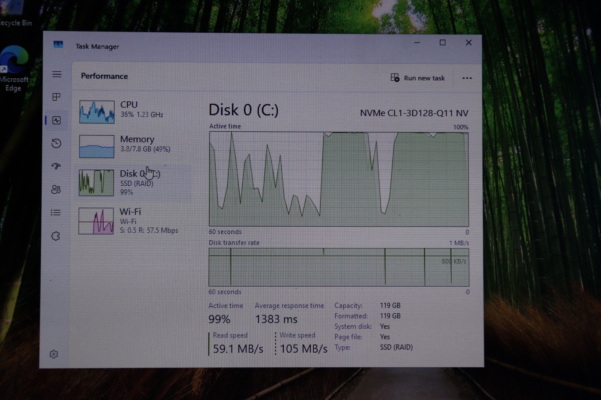Click the 99% active time value
The image size is (601, 400).
(x=219, y=319)
